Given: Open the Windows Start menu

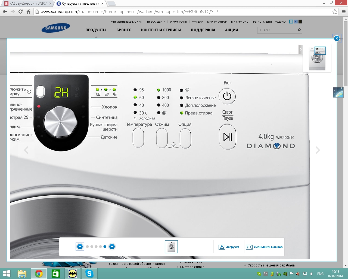Looking at the screenshot, I should click(x=7, y=274).
